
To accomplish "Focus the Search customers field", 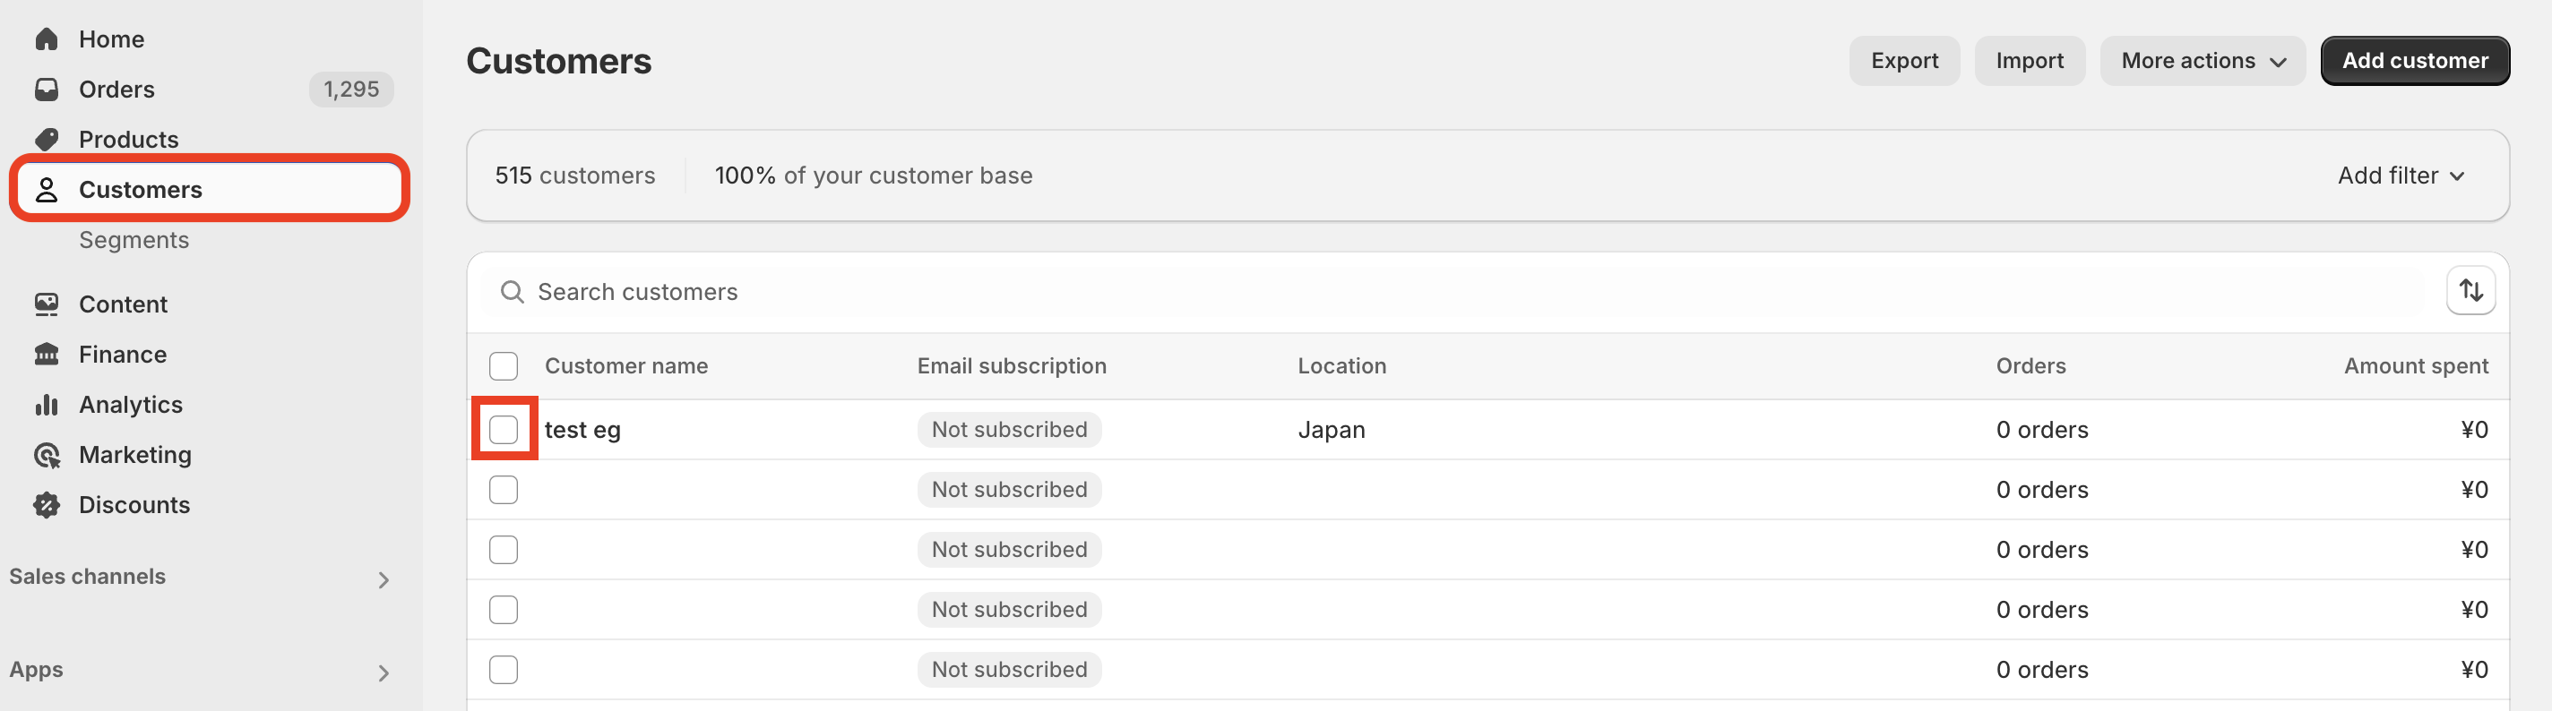I will pyautogui.click(x=1452, y=292).
